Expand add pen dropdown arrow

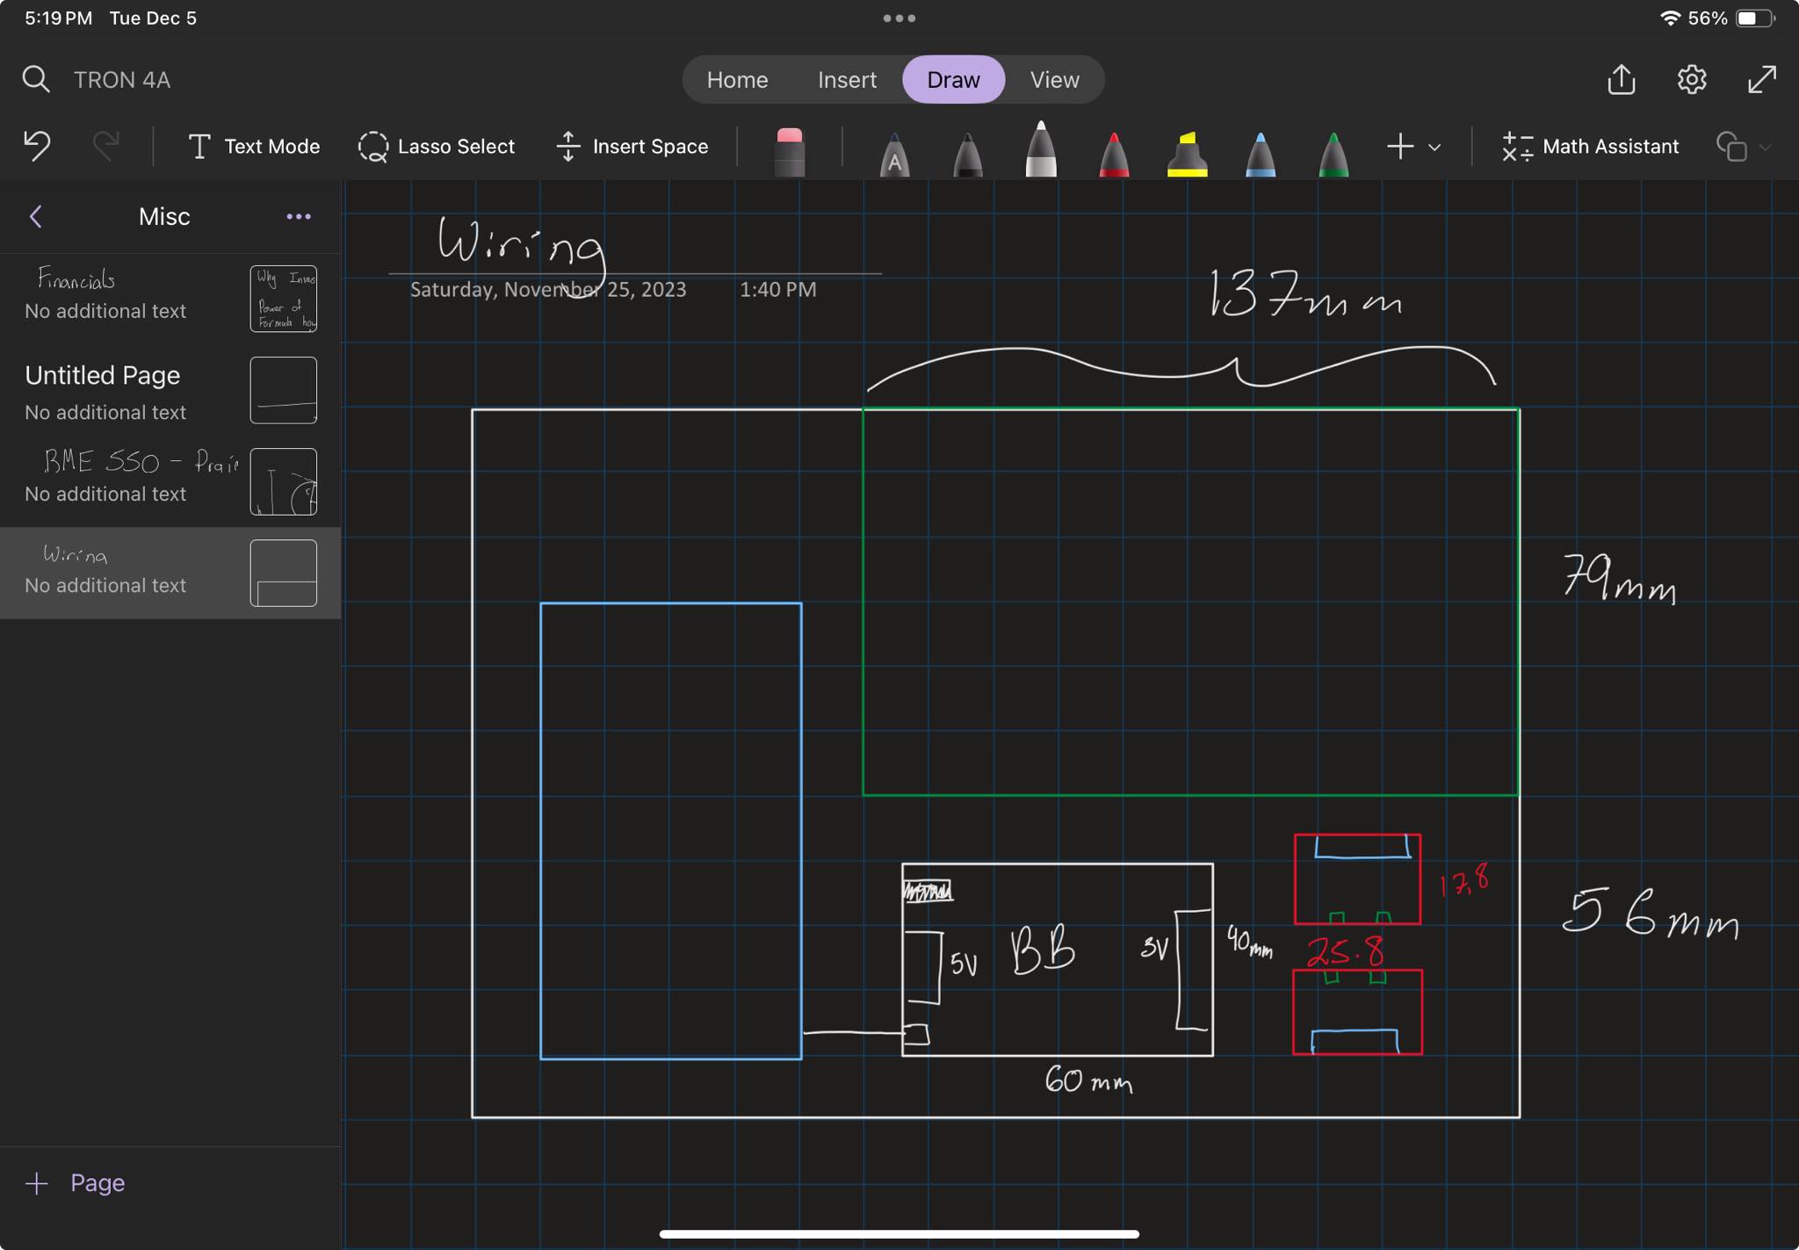click(1434, 148)
